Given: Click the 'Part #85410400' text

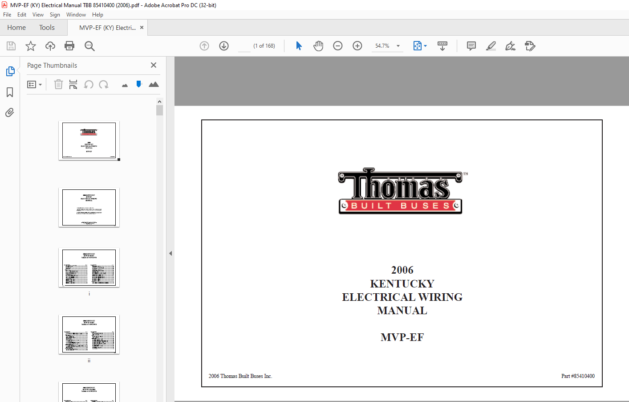Looking at the screenshot, I should (578, 376).
